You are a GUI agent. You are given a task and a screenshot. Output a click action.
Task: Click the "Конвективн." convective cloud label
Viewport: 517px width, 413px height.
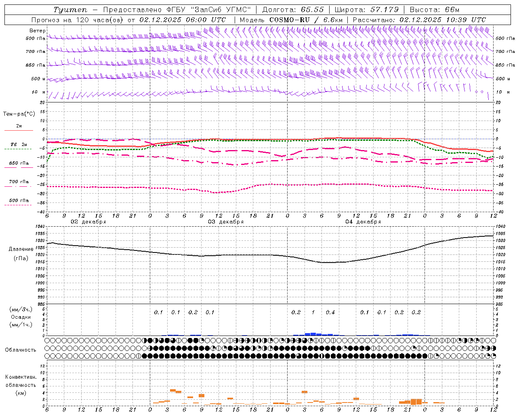point(21,377)
